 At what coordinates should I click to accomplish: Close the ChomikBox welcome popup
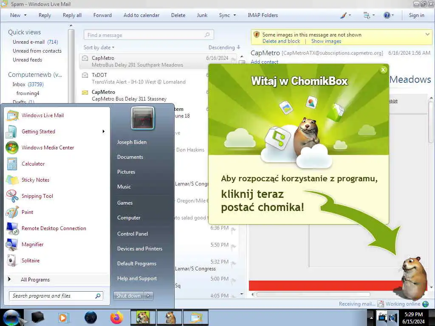click(x=383, y=70)
